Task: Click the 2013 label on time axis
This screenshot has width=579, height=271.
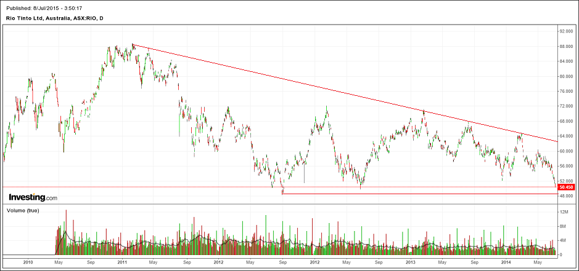Action: coord(410,262)
